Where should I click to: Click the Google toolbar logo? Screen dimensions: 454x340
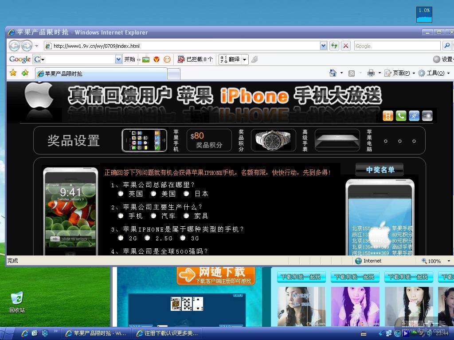20,59
